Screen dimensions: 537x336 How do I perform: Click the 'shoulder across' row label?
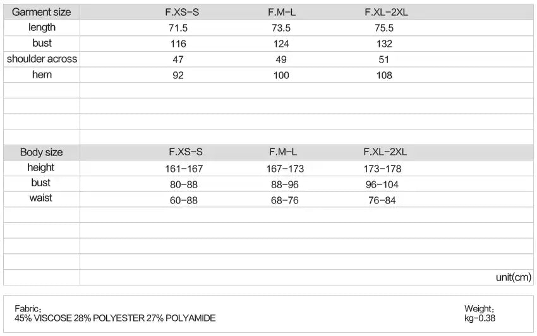pyautogui.click(x=42, y=59)
